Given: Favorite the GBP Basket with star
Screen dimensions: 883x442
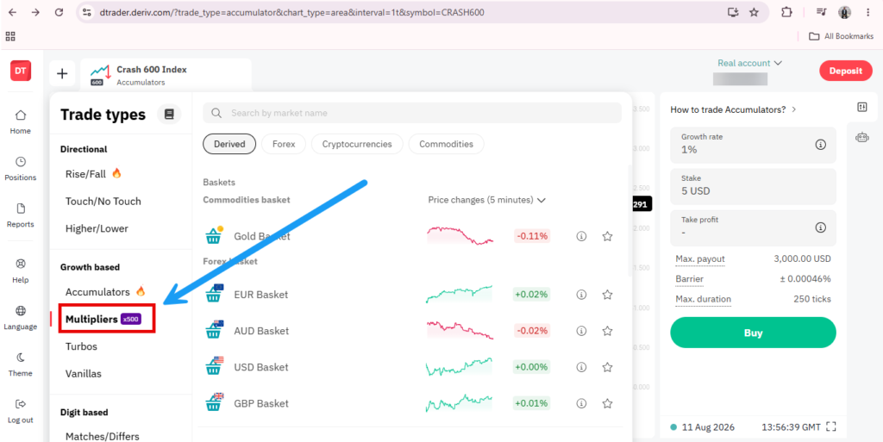Looking at the screenshot, I should click(607, 403).
